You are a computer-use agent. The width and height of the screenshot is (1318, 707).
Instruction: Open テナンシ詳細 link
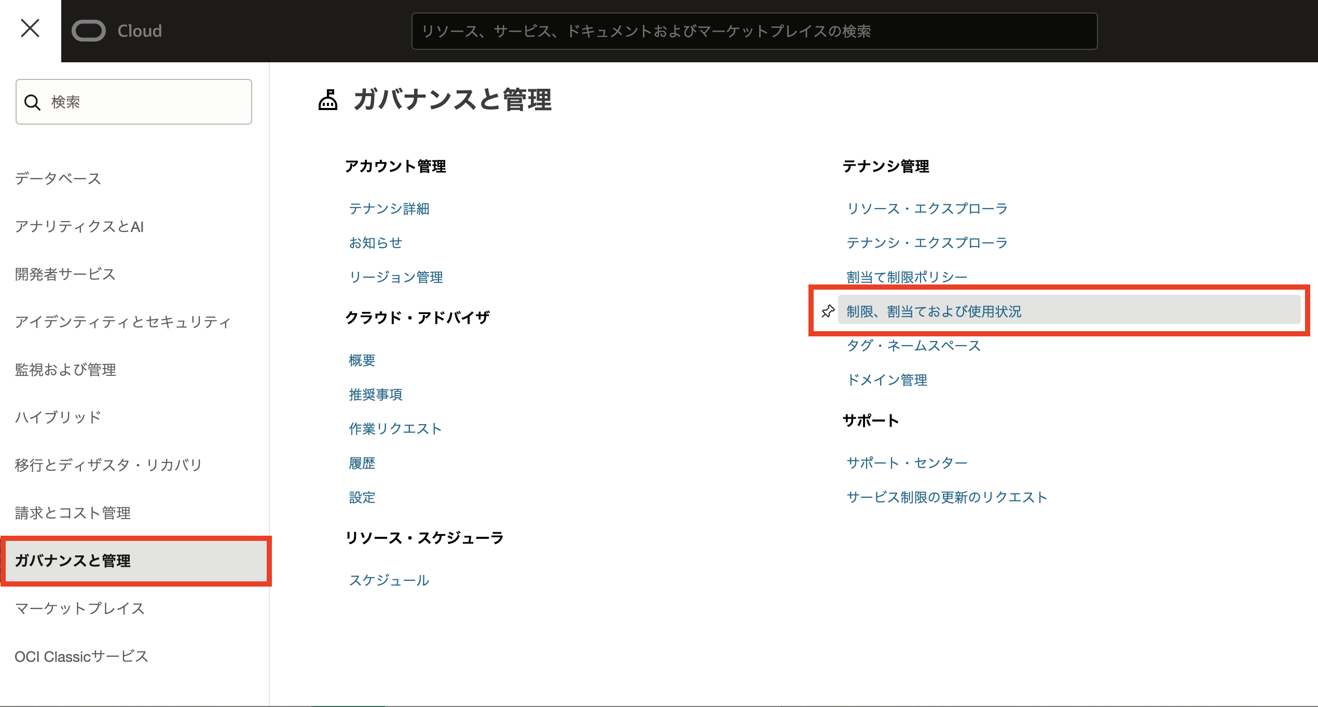(389, 209)
